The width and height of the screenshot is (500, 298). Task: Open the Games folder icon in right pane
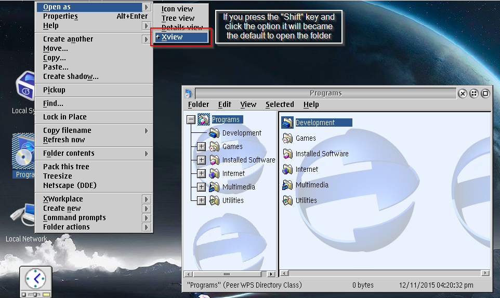pos(287,139)
